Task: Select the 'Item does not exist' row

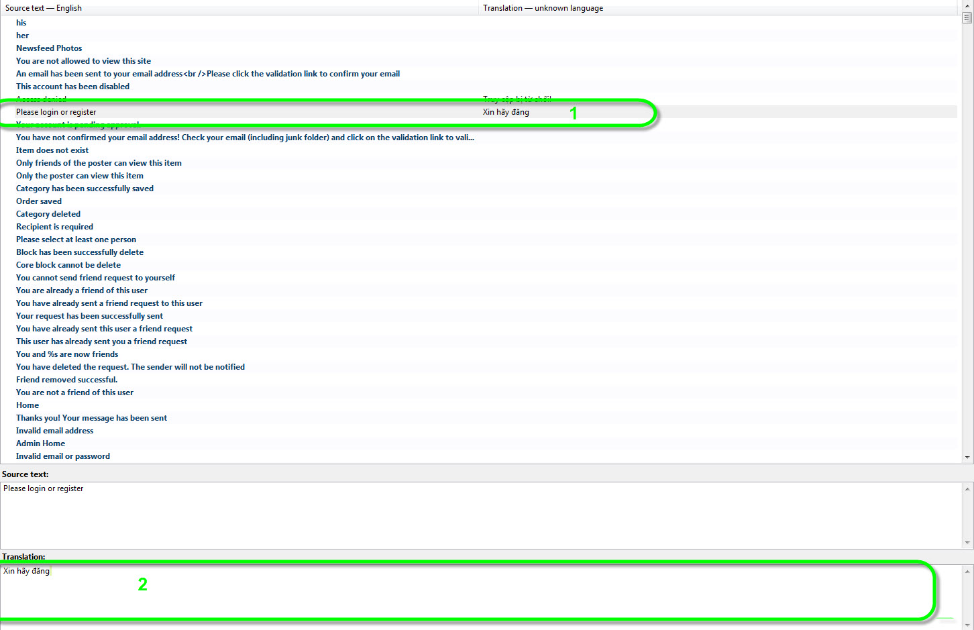Action: [52, 150]
